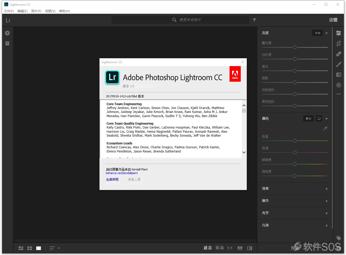Click the 阴影 shadows slider handle
Viewport: 346px width, 255px height.
pos(295,82)
